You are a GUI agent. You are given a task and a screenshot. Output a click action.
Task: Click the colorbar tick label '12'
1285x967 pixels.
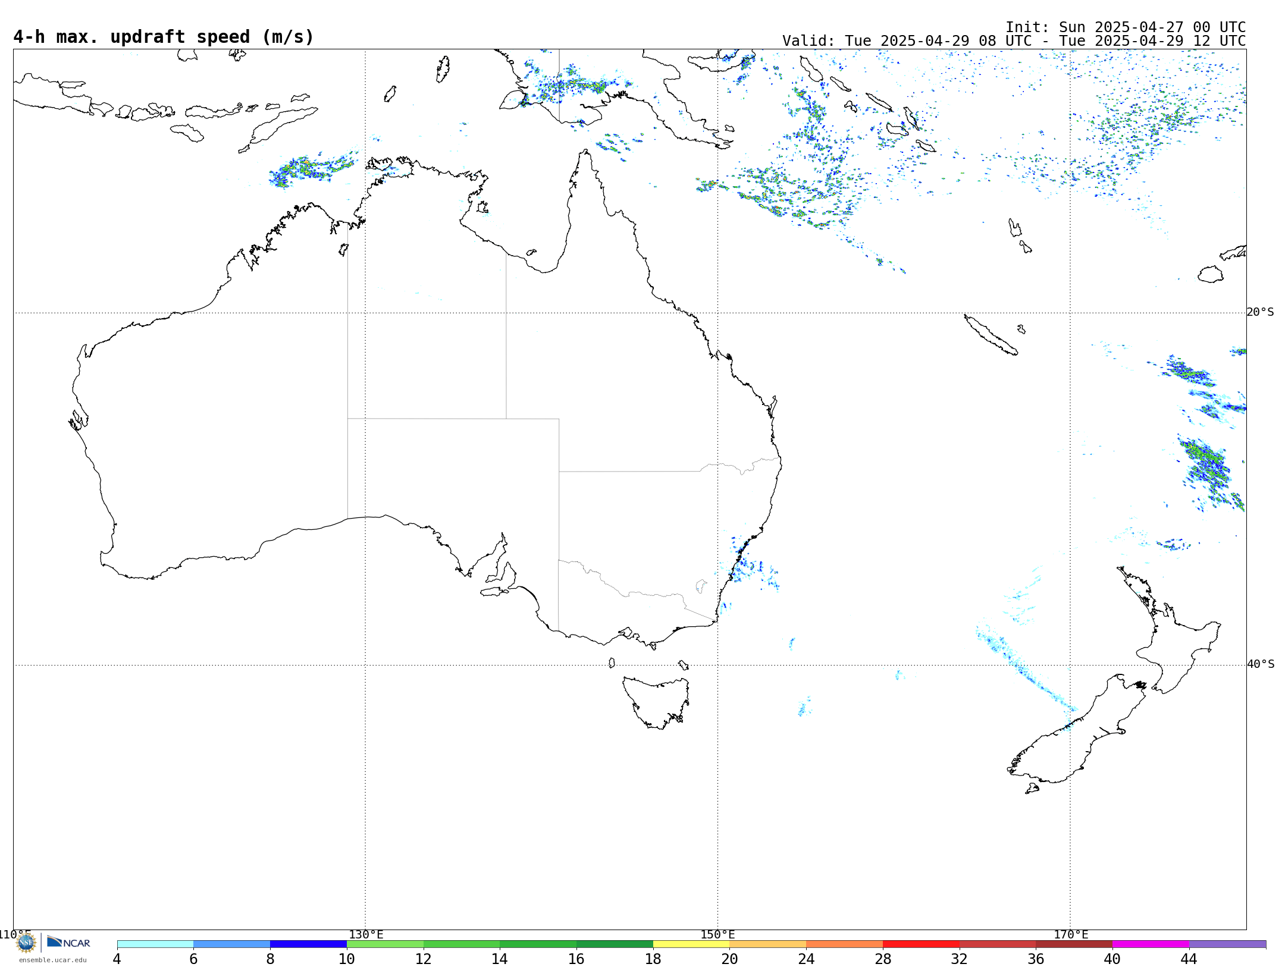(x=424, y=959)
